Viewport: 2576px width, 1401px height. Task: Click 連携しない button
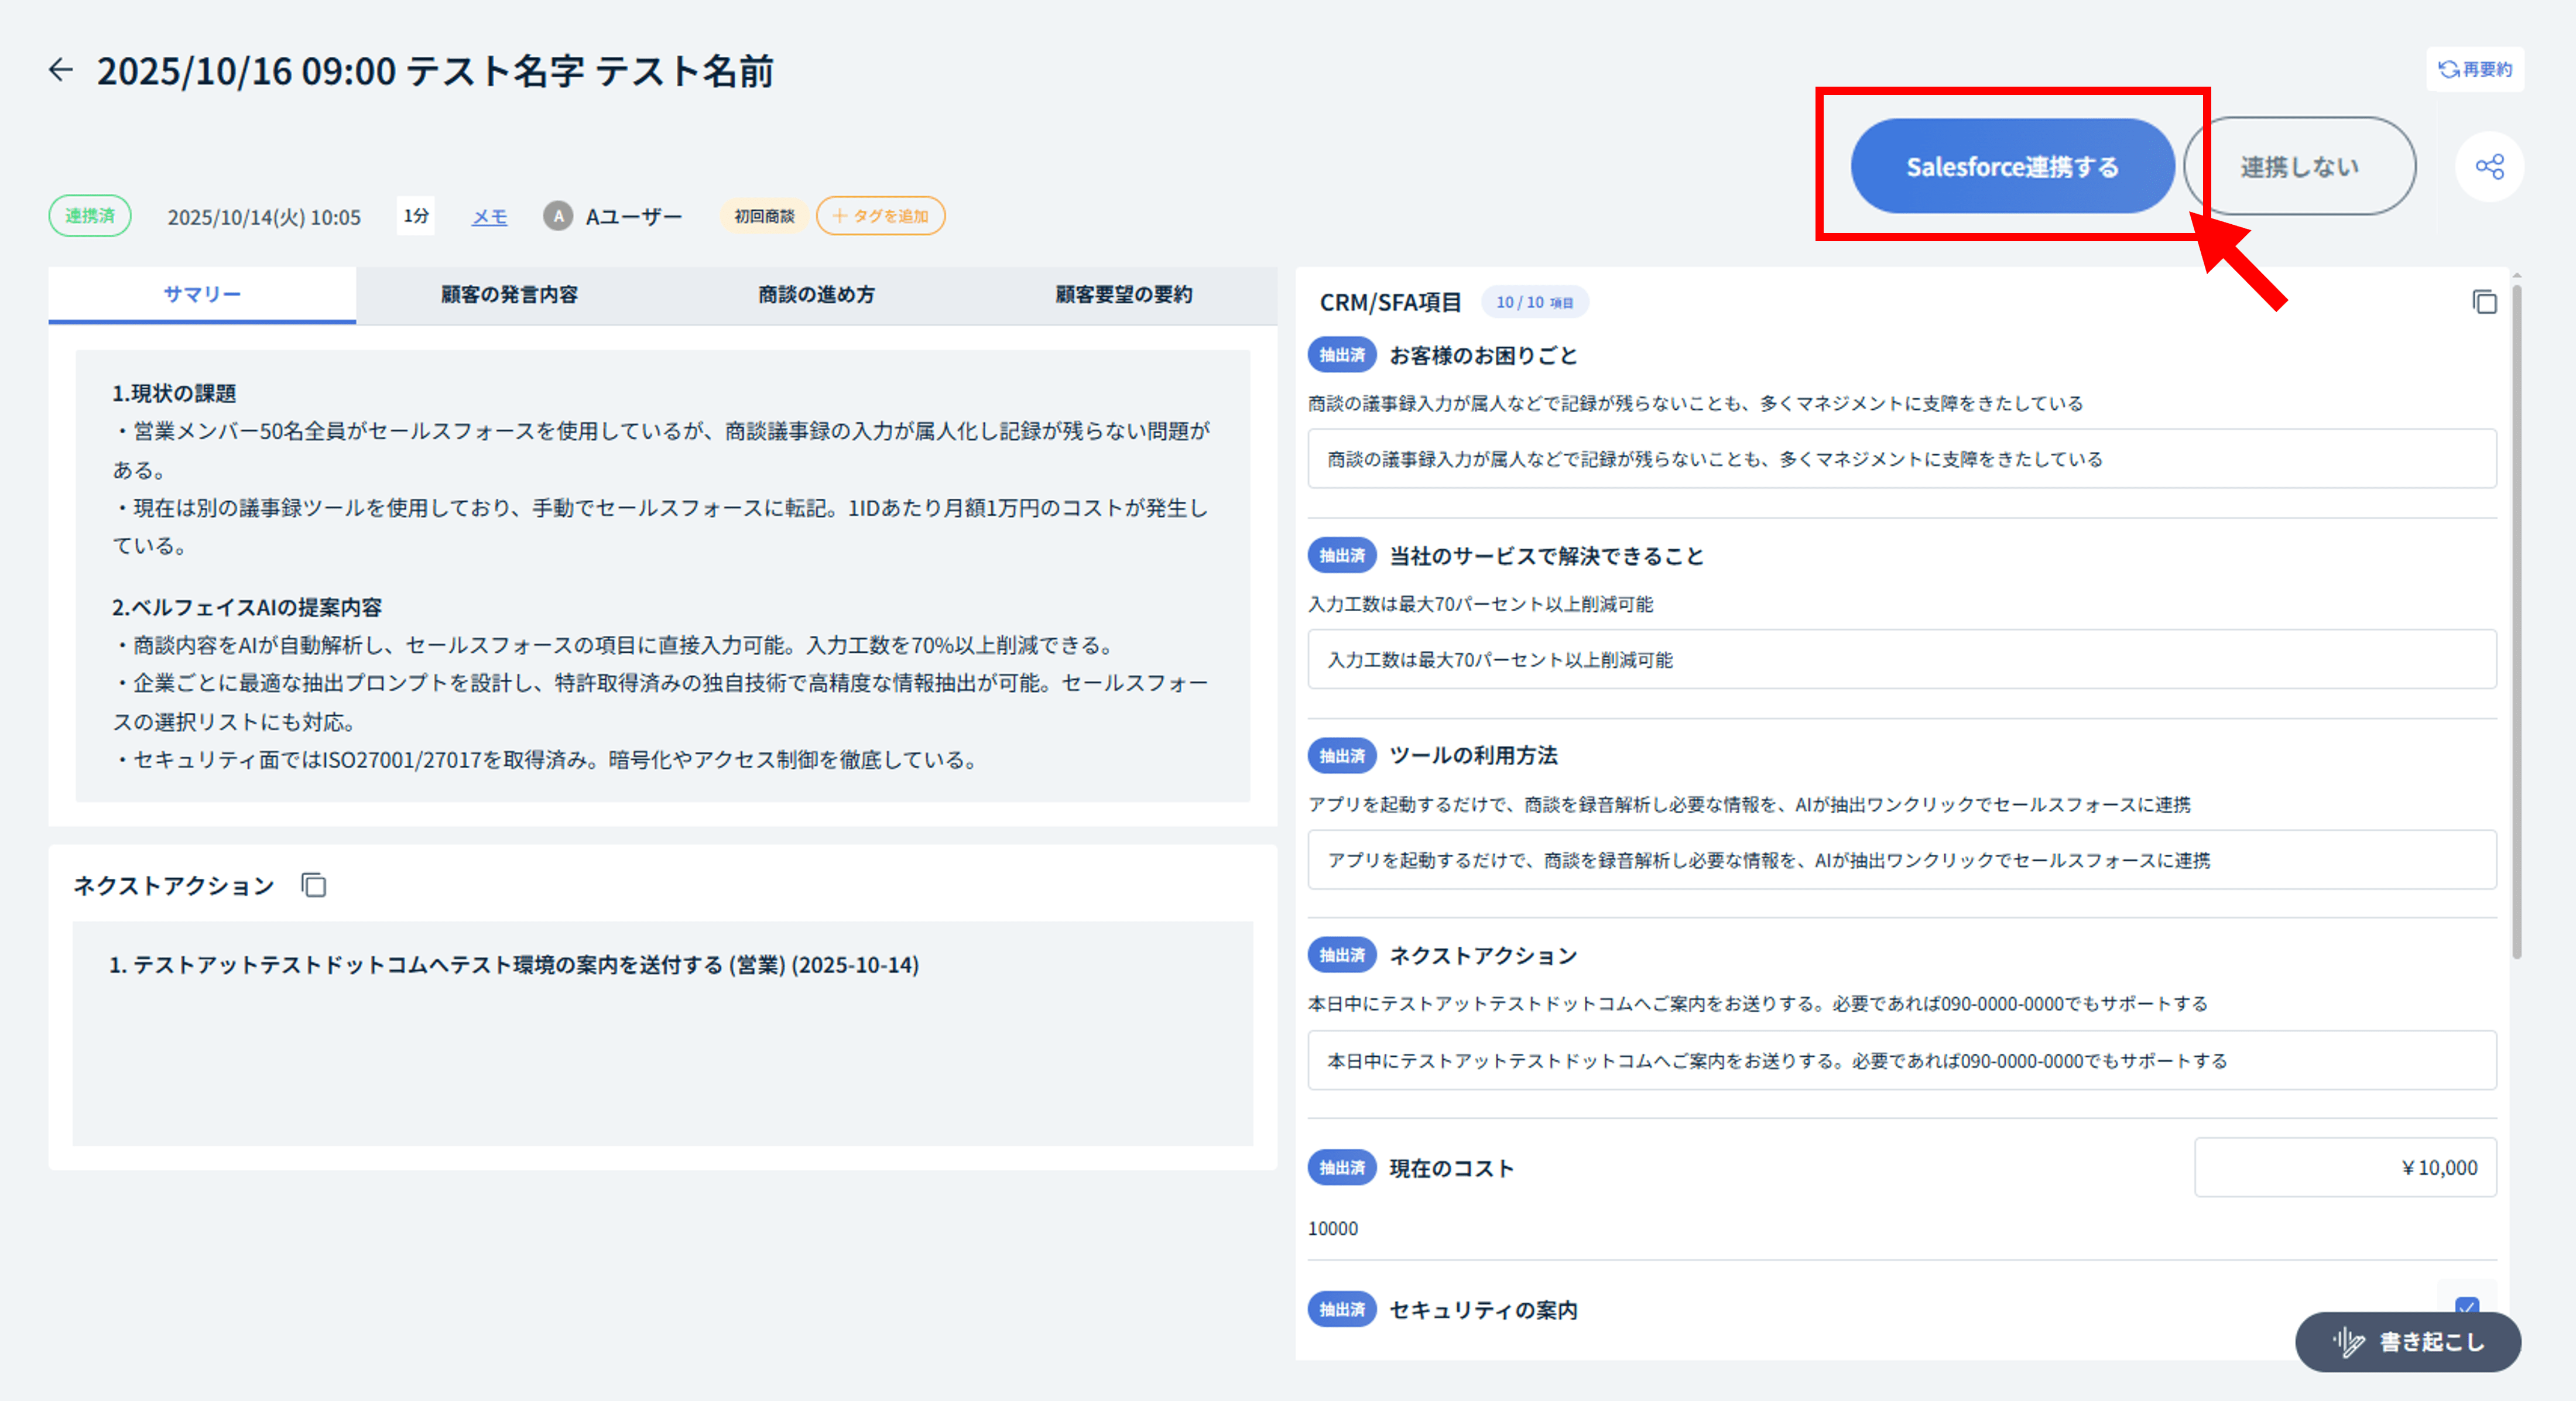tap(2299, 167)
